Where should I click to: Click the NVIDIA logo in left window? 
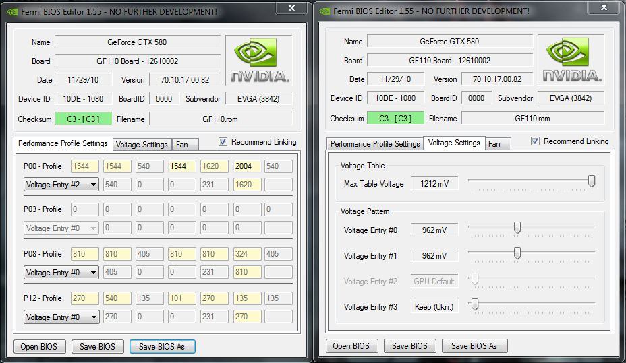click(x=259, y=60)
